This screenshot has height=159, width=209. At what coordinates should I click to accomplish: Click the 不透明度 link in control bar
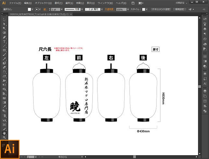110,9
